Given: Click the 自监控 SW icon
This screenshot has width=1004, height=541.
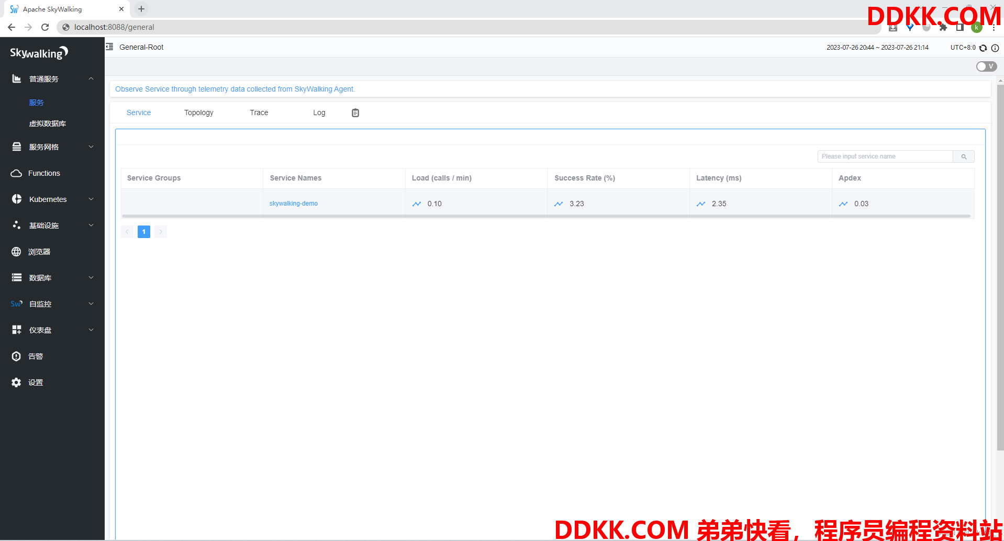Looking at the screenshot, I should (x=17, y=303).
